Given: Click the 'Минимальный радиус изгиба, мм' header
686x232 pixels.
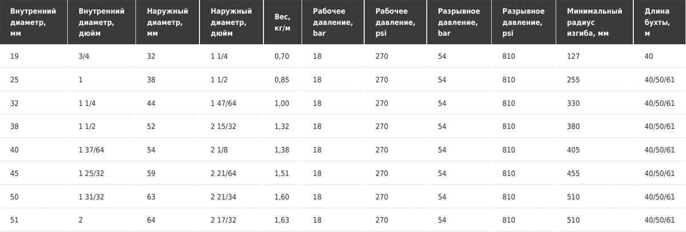Looking at the screenshot, I should point(595,22).
